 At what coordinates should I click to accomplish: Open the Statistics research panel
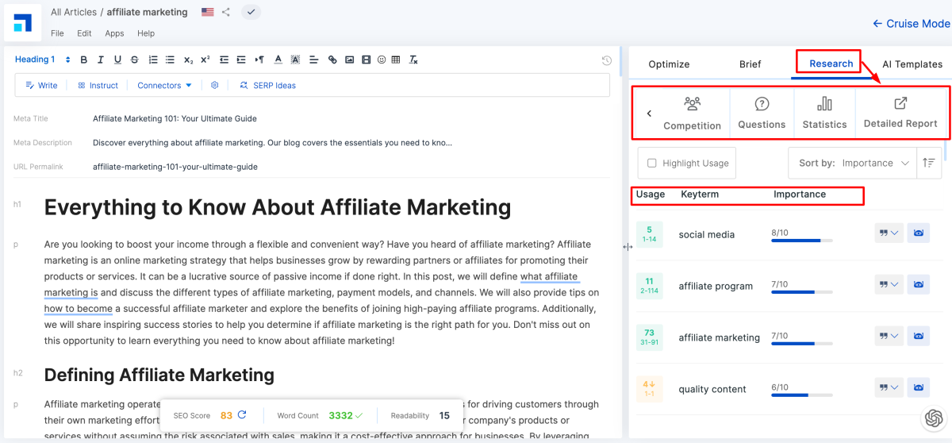pyautogui.click(x=824, y=113)
